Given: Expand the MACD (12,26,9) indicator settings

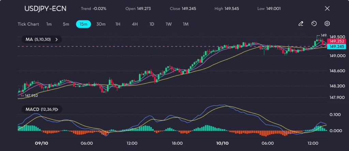Looking at the screenshot, I should pos(42,109).
